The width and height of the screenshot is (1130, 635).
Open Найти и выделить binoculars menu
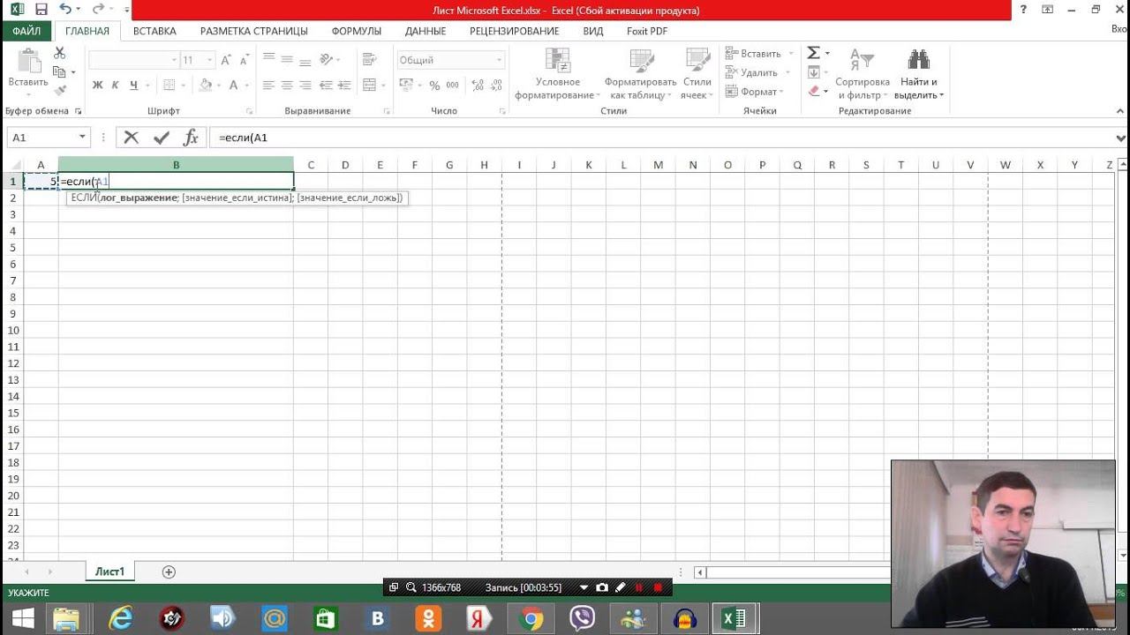tap(919, 74)
